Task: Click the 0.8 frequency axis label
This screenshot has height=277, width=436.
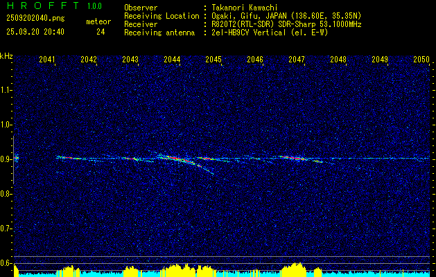Action: 6,194
